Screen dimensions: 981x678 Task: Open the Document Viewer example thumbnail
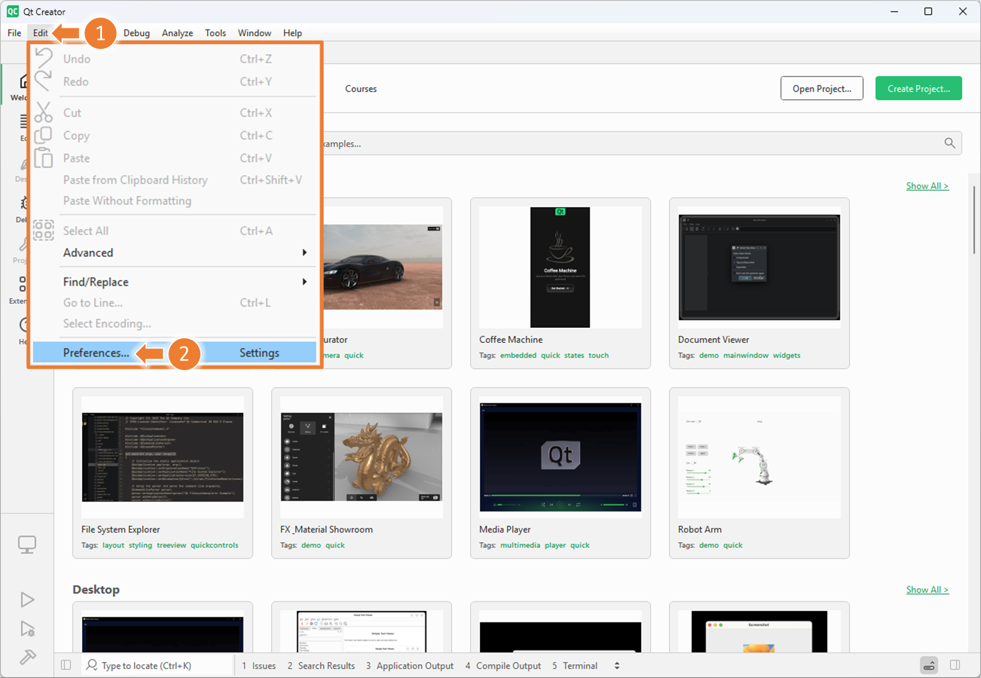click(x=759, y=267)
